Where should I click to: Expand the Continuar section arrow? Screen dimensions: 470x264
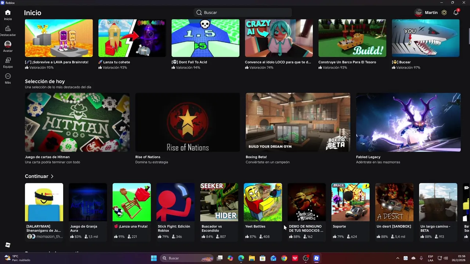click(52, 176)
